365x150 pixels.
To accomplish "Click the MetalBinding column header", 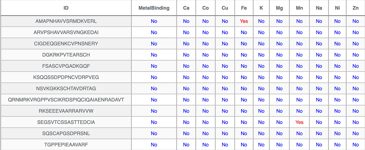I will coord(154,8).
